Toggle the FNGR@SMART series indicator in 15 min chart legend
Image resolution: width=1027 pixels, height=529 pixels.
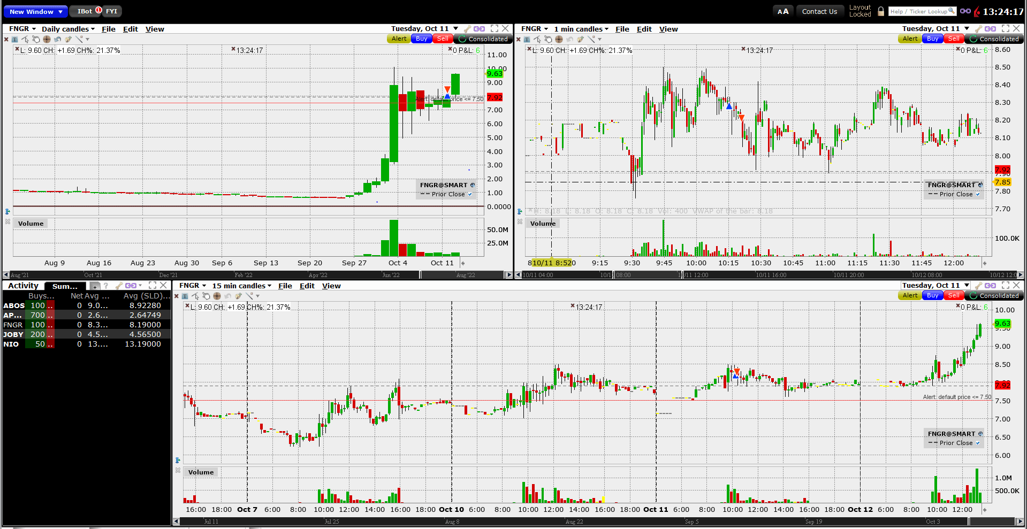[x=980, y=434]
